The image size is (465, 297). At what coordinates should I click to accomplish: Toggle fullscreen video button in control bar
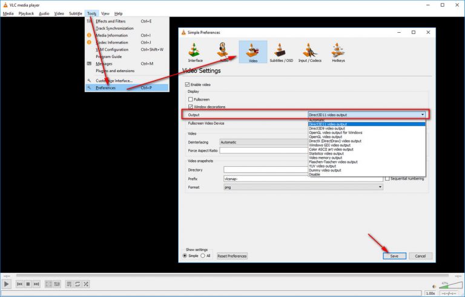click(x=48, y=284)
